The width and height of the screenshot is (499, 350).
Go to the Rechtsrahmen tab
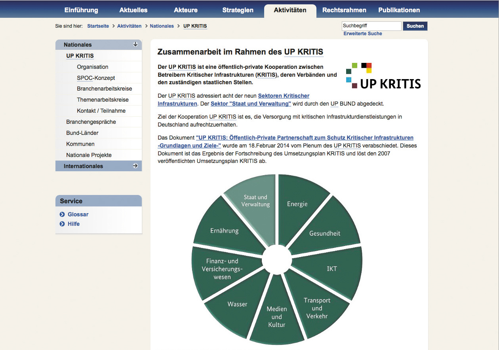[x=344, y=10]
